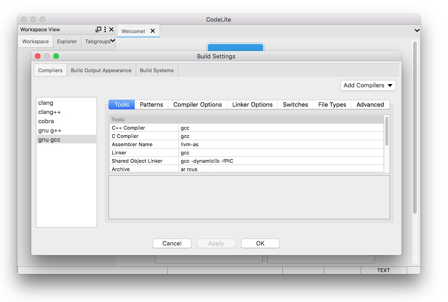Open the Advanced segment

370,104
